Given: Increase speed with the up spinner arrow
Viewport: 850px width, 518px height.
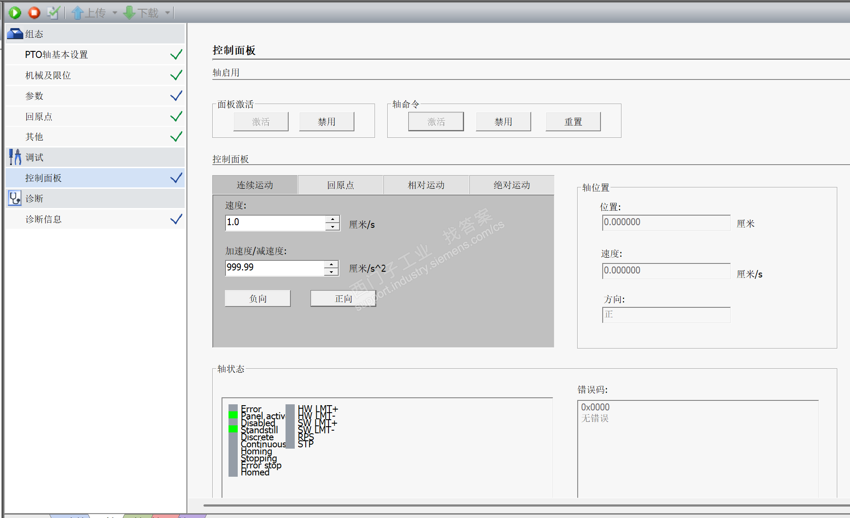Looking at the screenshot, I should (x=333, y=219).
